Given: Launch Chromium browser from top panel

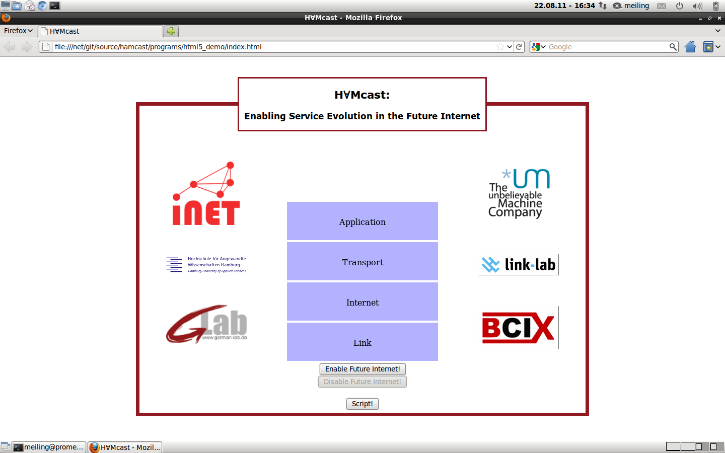Looking at the screenshot, I should pos(42,6).
